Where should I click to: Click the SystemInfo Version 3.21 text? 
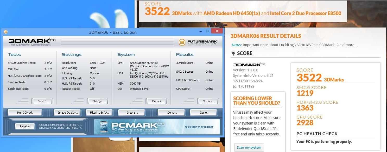[253, 75]
